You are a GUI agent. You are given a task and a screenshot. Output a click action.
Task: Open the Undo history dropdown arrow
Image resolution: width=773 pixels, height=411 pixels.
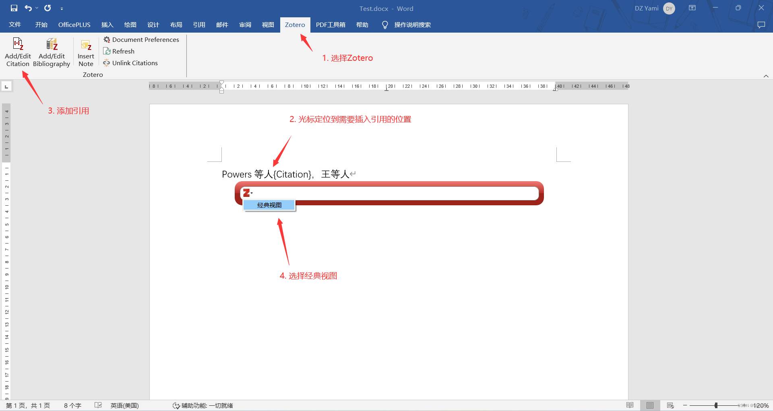(x=37, y=8)
